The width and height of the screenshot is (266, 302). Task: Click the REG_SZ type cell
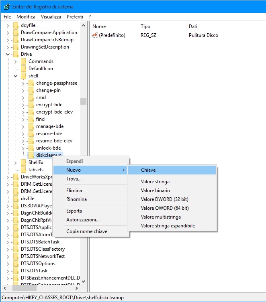148,35
